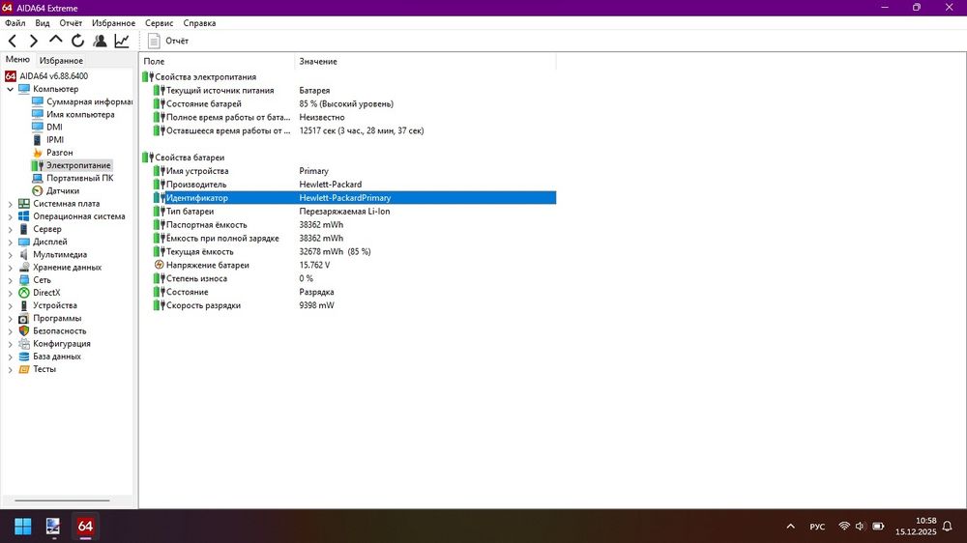
Task: Go up one level with Up arrow
Action: (x=55, y=40)
